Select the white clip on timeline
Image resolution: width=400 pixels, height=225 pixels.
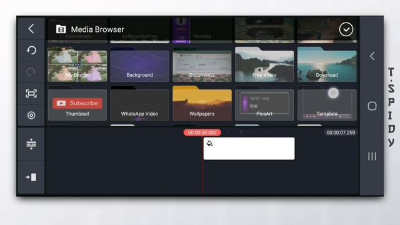249,149
